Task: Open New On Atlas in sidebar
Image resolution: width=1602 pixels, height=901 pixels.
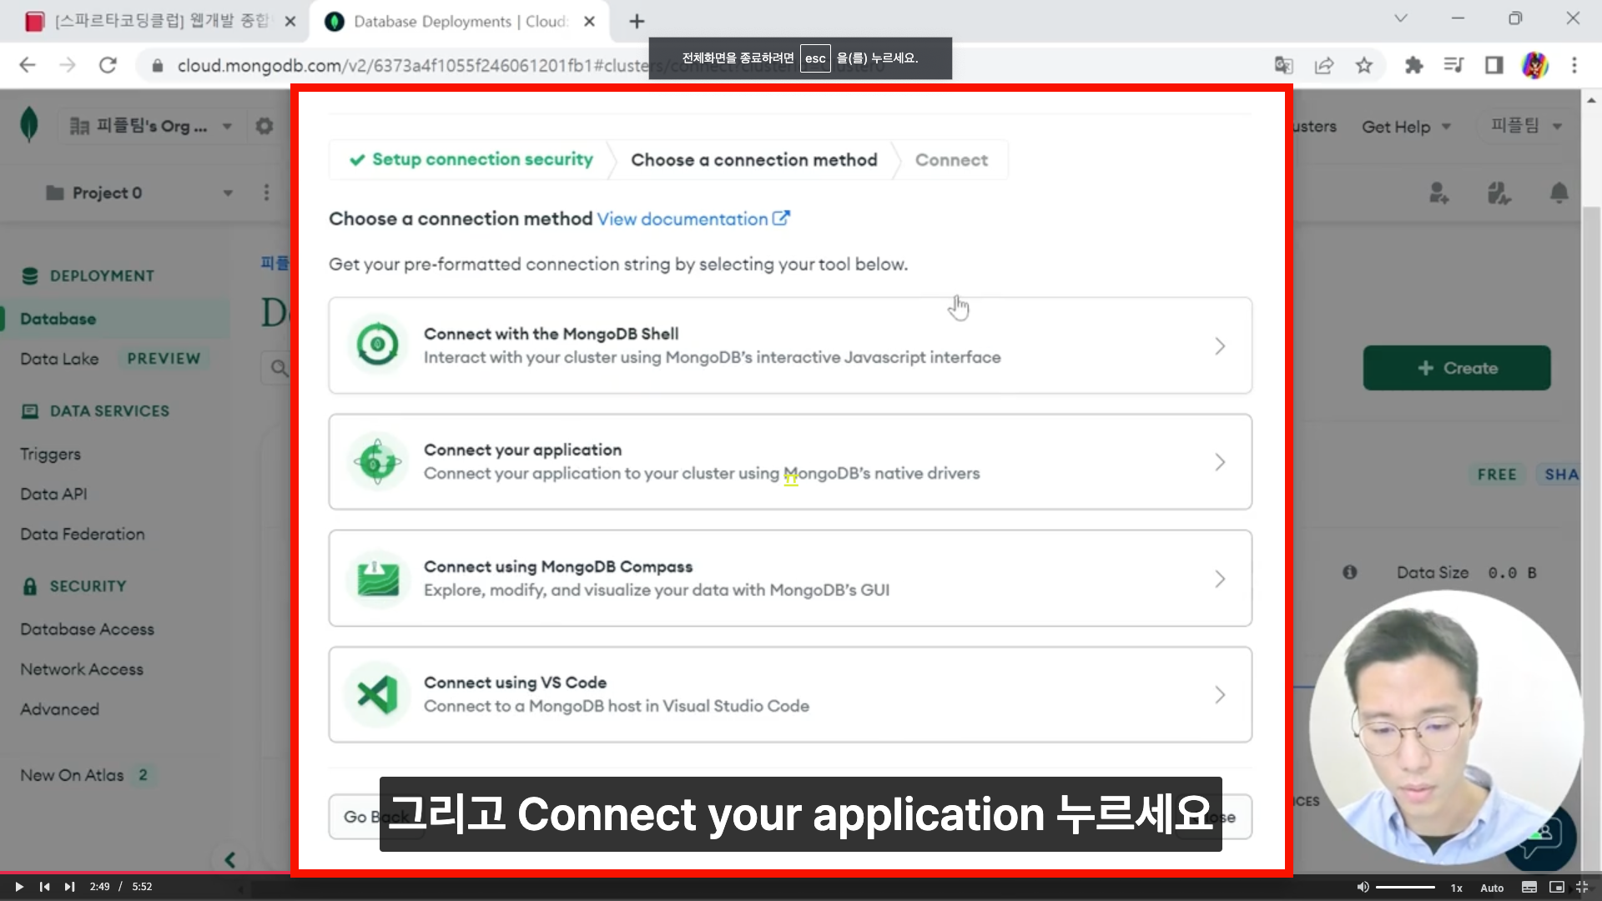Action: (x=72, y=775)
